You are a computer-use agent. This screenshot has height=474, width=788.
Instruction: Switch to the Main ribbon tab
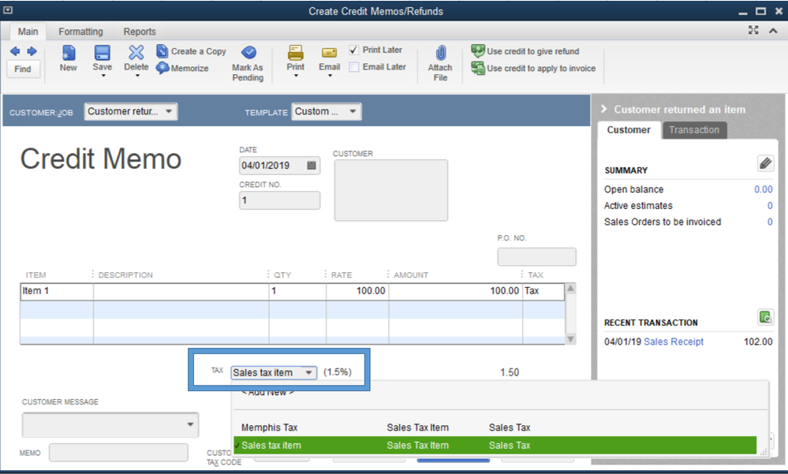(28, 32)
